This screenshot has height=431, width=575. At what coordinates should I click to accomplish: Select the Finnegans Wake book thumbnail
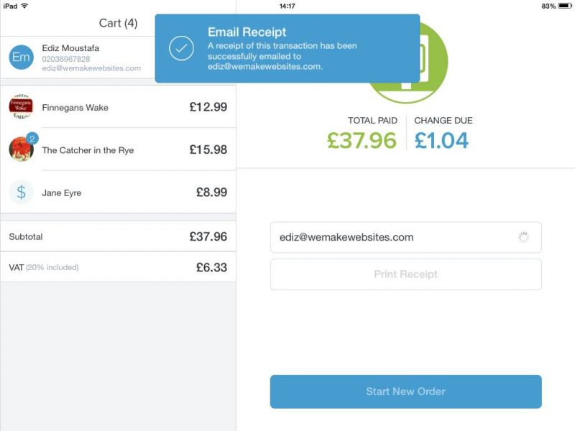coord(21,106)
